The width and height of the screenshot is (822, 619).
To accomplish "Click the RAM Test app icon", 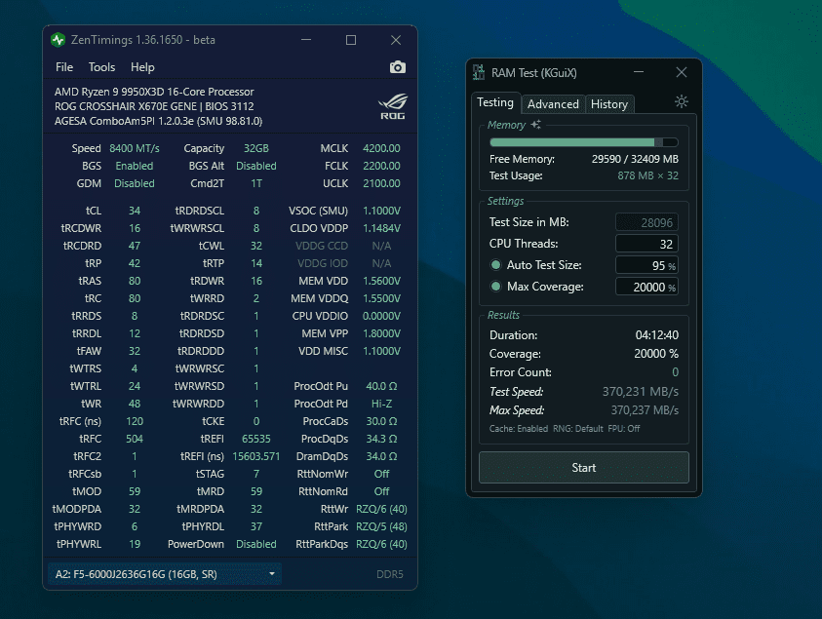I will tap(479, 72).
